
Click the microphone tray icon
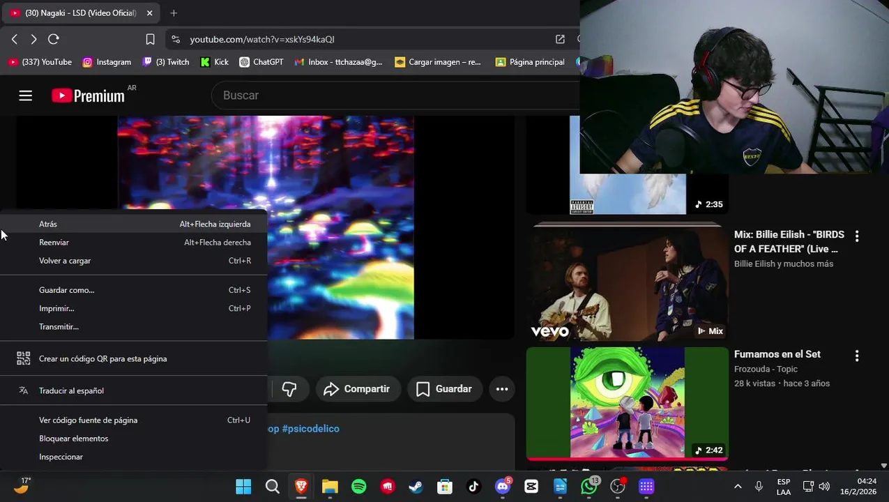point(759,487)
